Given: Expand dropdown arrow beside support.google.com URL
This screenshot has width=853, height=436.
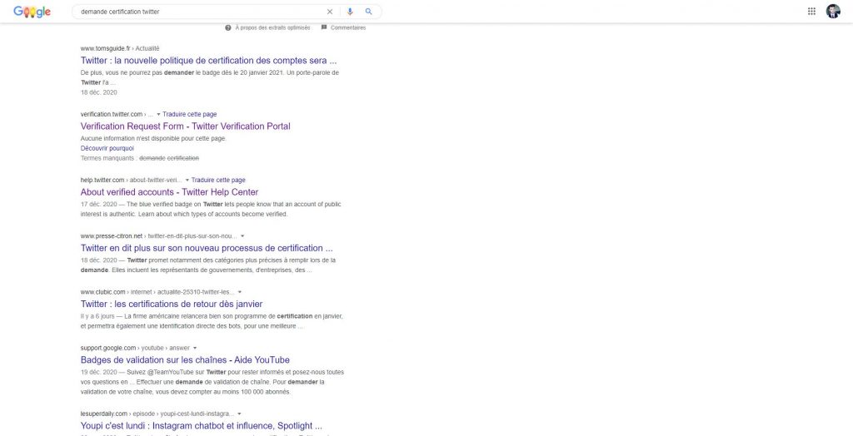Looking at the screenshot, I should (194, 347).
